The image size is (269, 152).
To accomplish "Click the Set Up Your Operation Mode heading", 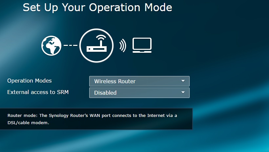I will coord(97,7).
